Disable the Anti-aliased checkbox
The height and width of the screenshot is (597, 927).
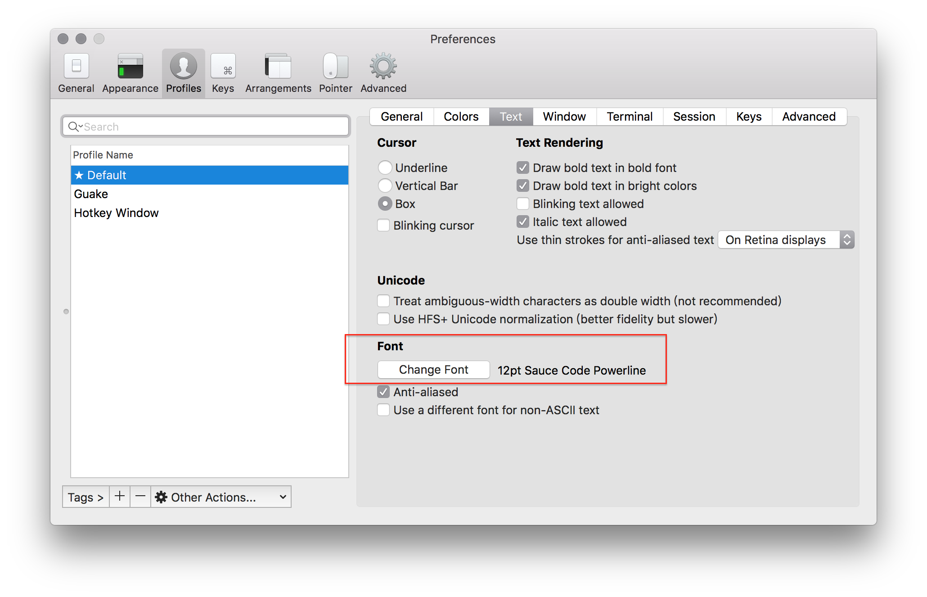tap(383, 392)
